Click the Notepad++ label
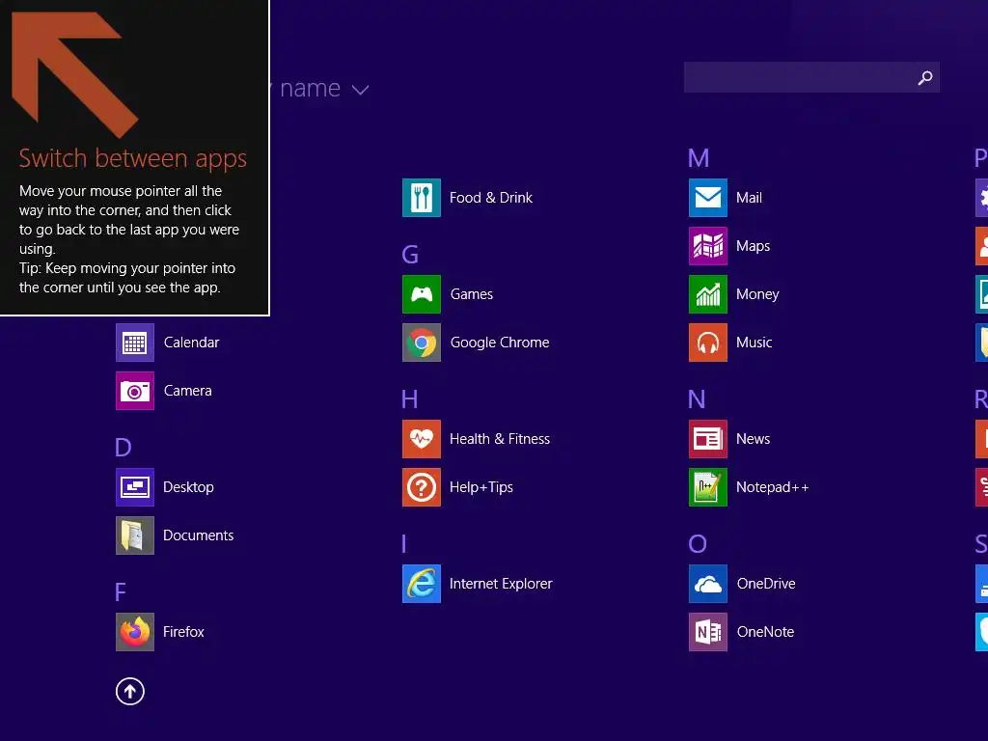This screenshot has height=741, width=988. pyautogui.click(x=773, y=487)
